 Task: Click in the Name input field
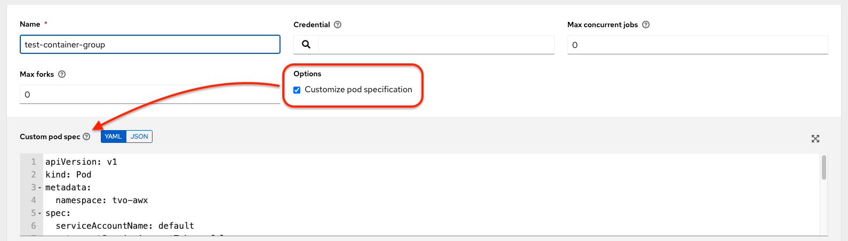[150, 44]
